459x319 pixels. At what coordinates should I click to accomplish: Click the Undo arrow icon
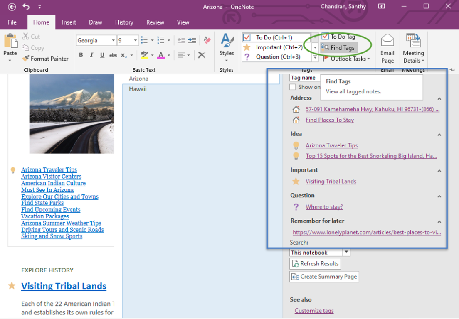point(26,6)
